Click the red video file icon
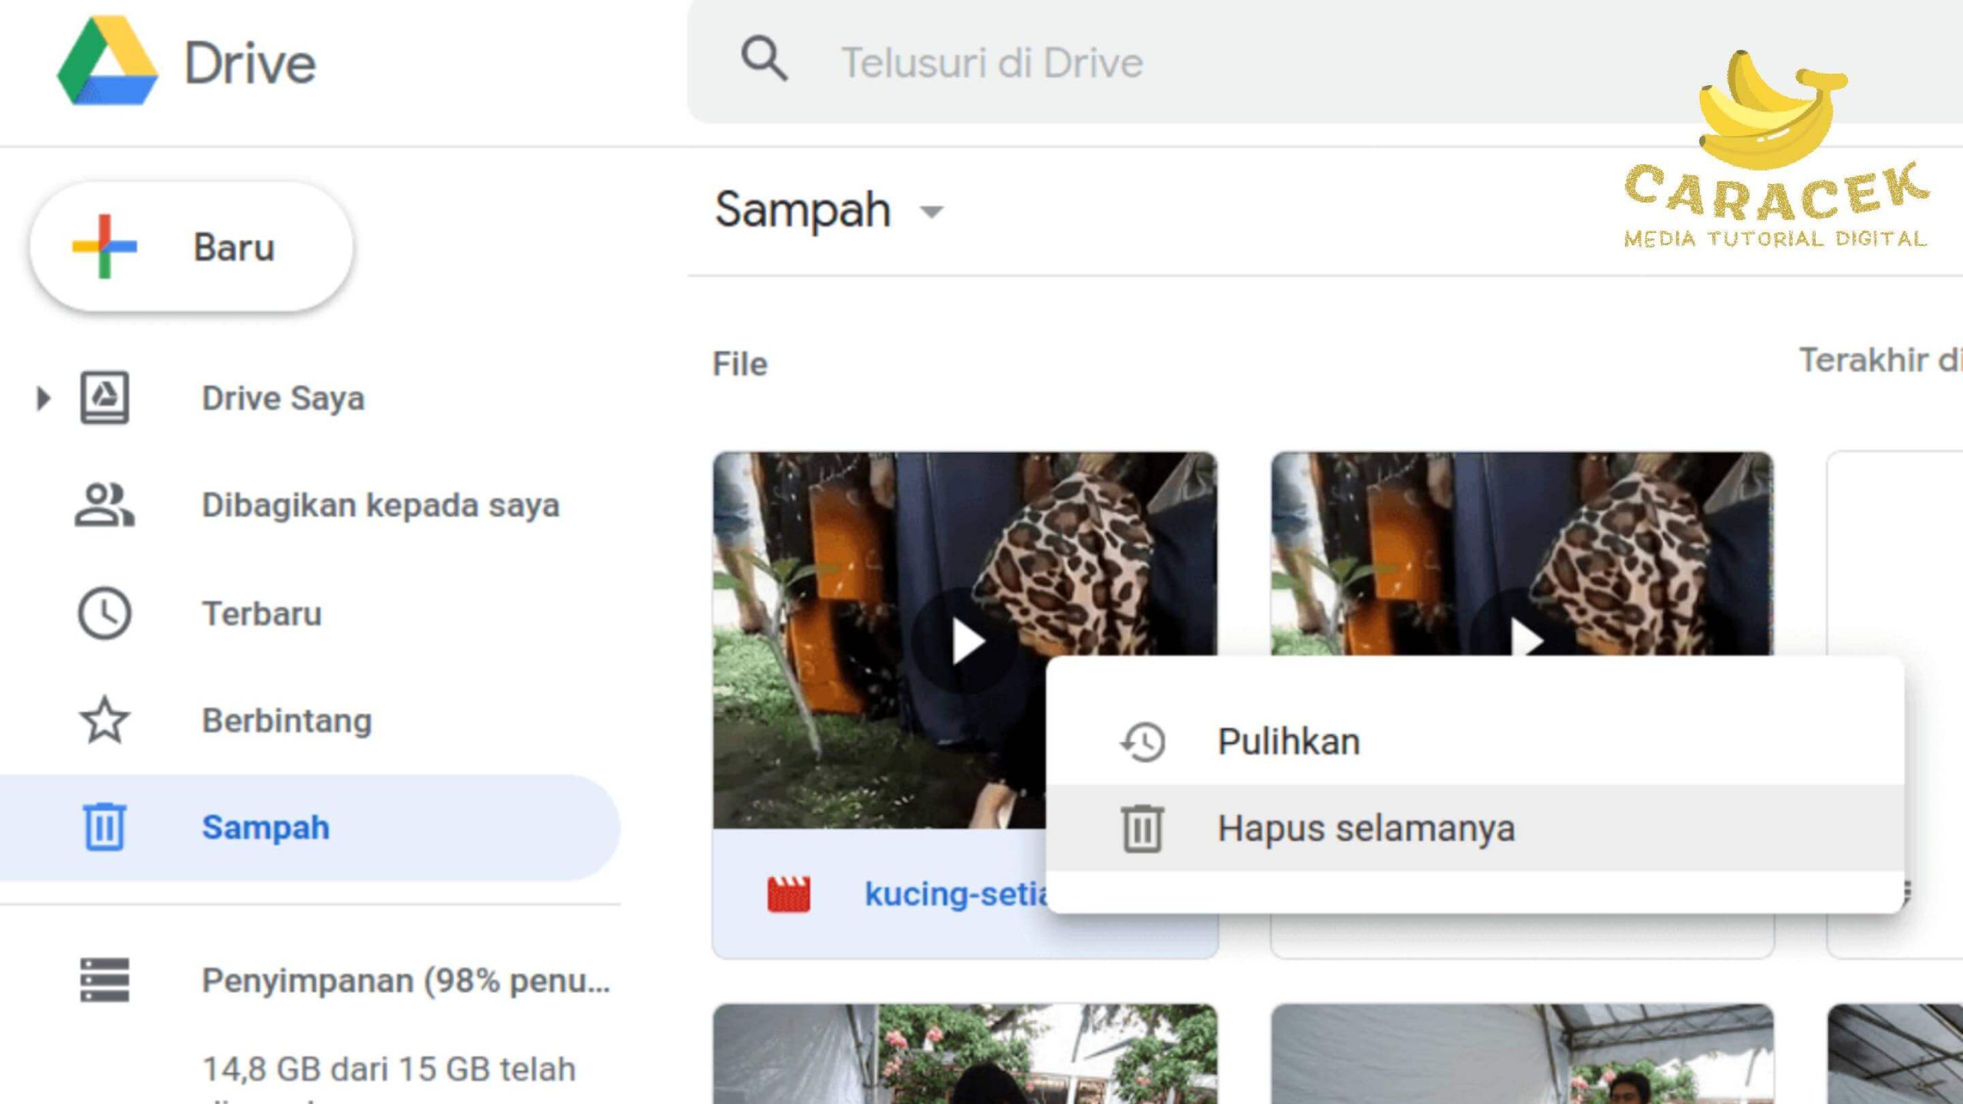 788,894
